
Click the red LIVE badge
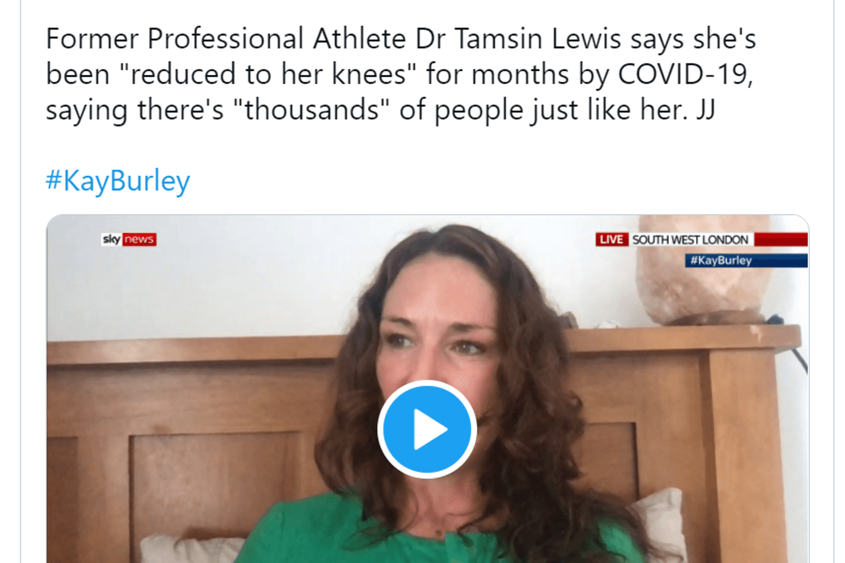[611, 240]
